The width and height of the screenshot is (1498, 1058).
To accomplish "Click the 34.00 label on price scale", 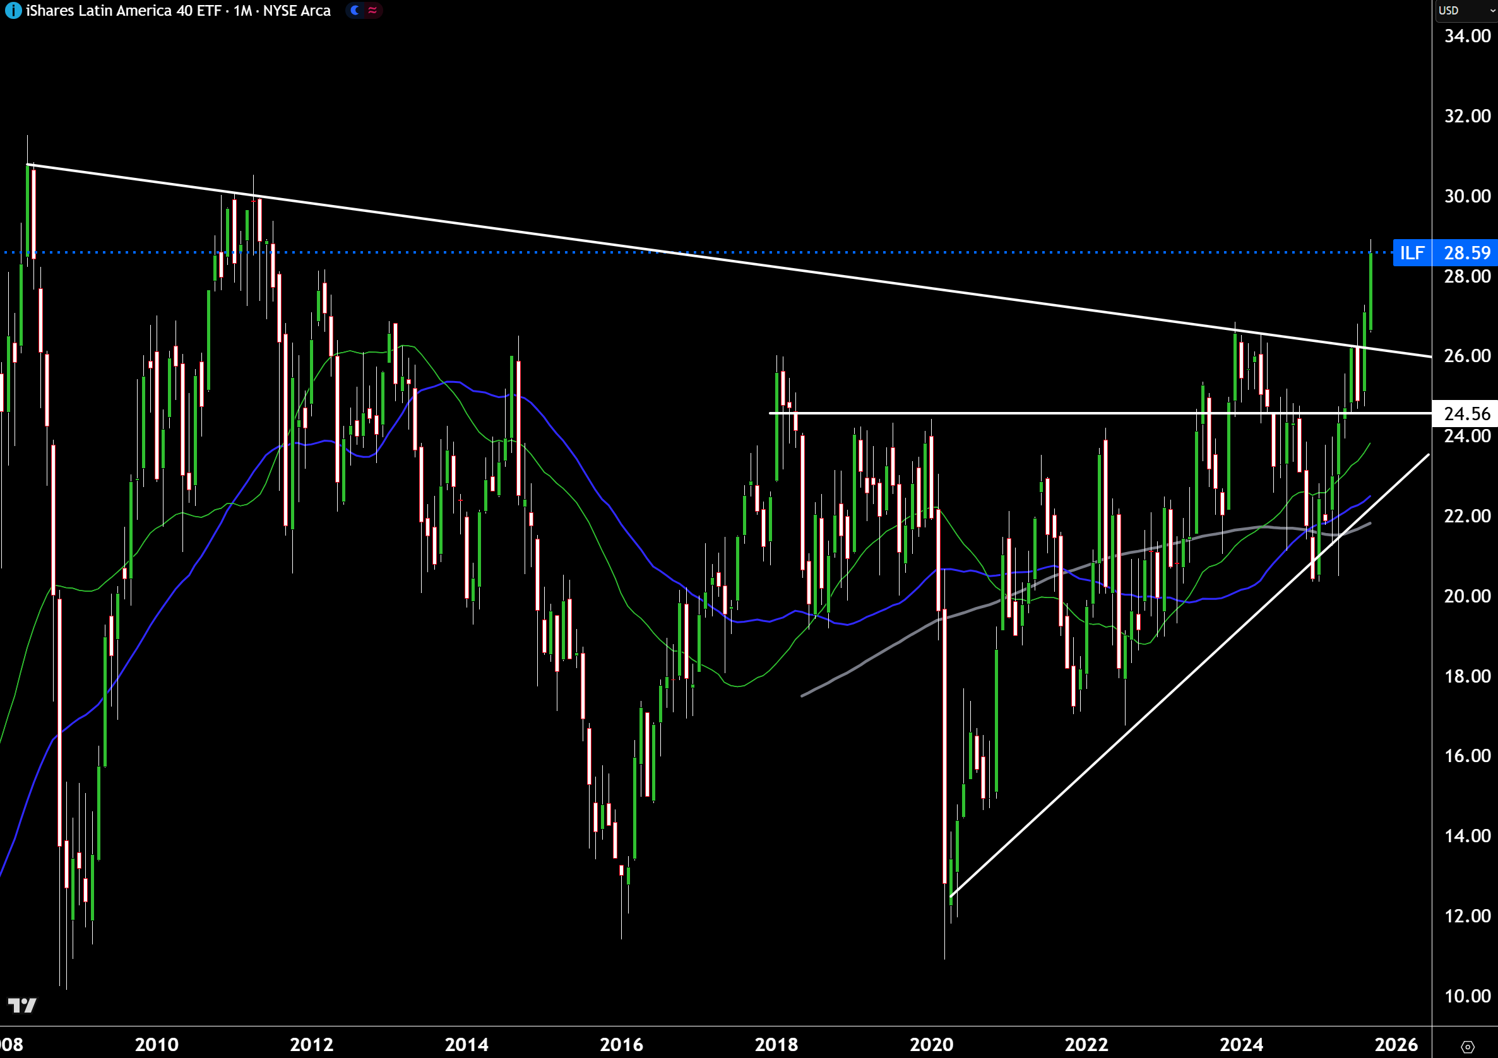I will point(1466,36).
